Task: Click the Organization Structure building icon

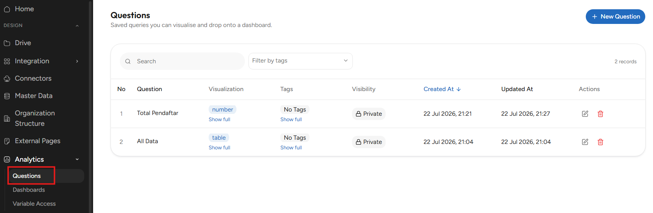Action: 7,118
